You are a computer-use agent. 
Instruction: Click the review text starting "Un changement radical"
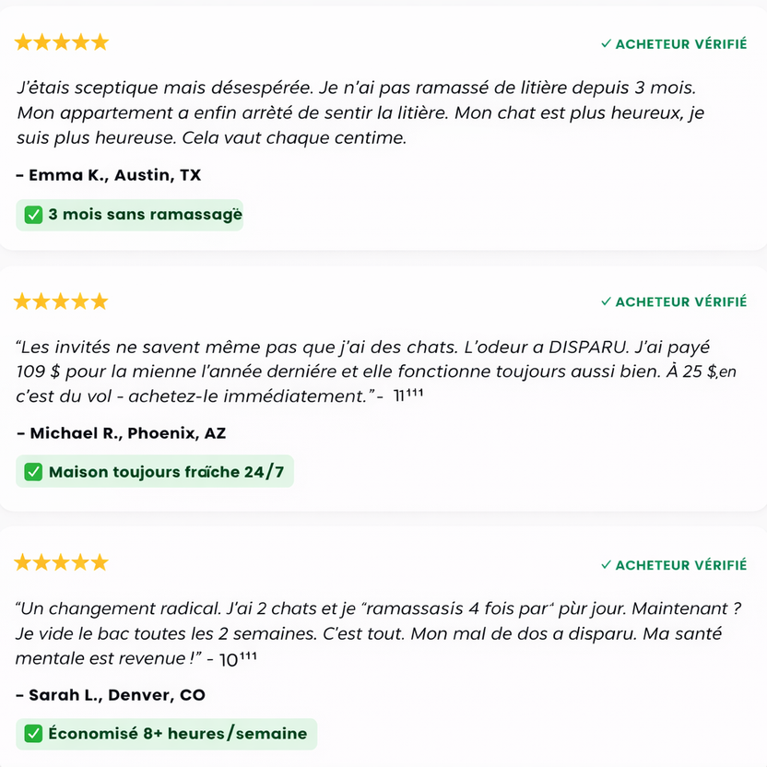tap(378, 634)
